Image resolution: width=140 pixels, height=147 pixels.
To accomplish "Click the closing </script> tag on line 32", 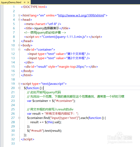I will [x=27, y=139].
